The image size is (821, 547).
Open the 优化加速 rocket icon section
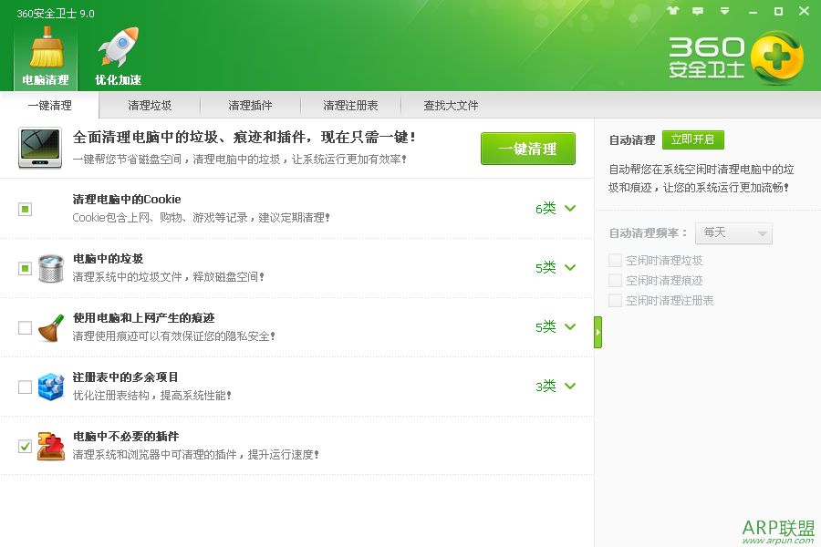coord(119,57)
